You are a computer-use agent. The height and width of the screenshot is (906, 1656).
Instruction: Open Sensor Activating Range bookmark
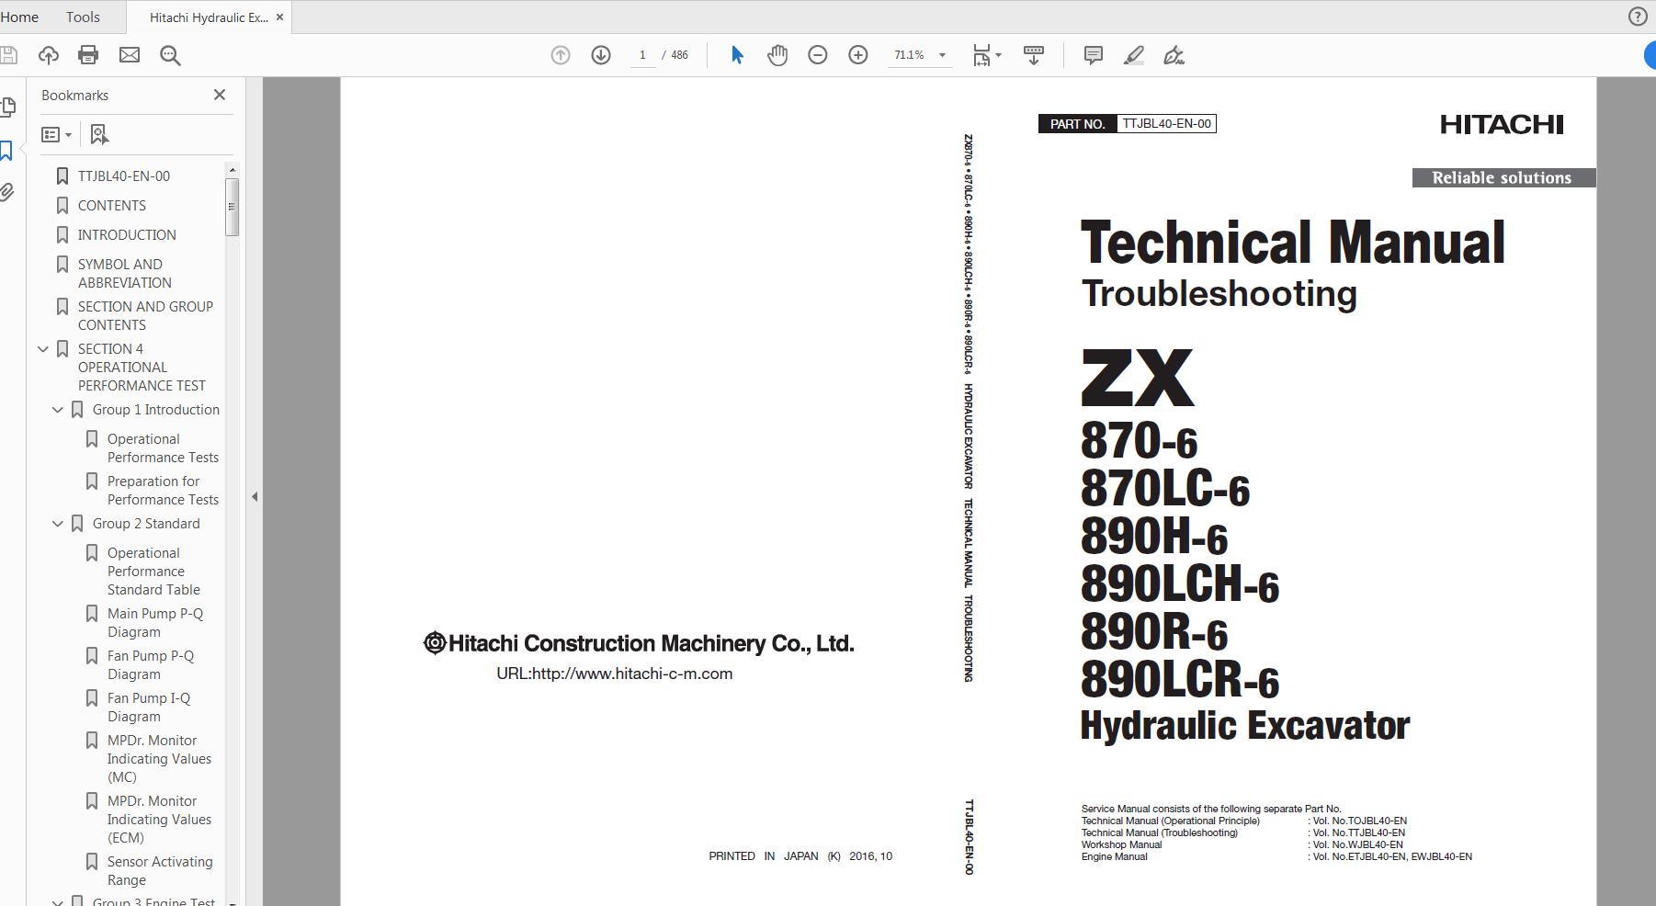coord(159,870)
